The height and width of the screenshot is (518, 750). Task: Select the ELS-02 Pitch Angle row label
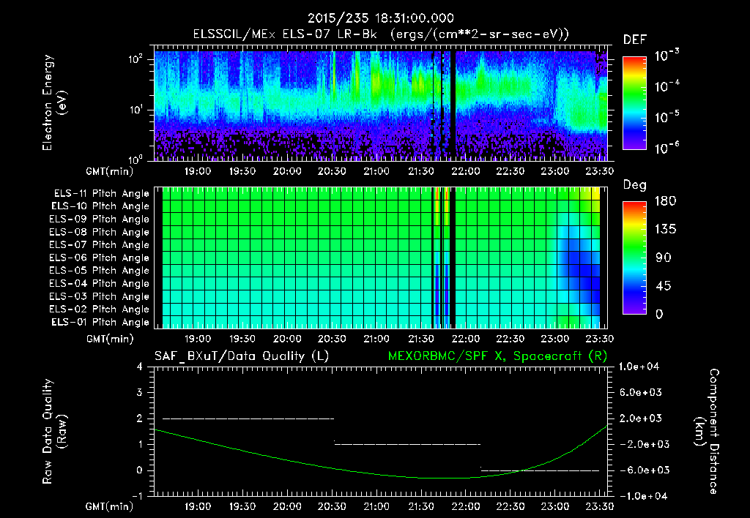tap(100, 309)
